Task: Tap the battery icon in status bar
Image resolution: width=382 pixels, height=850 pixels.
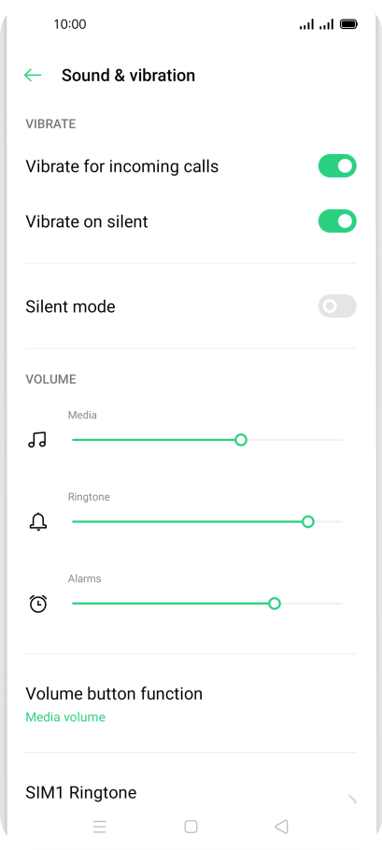Action: 348,24
